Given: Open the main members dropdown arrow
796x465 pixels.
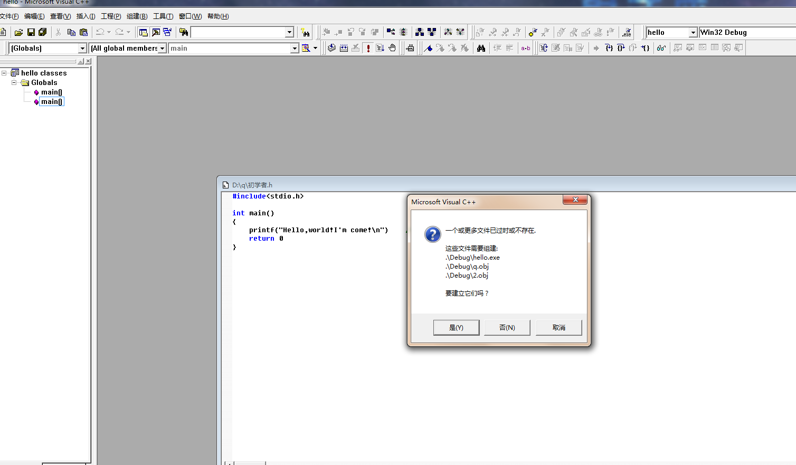Looking at the screenshot, I should click(295, 48).
